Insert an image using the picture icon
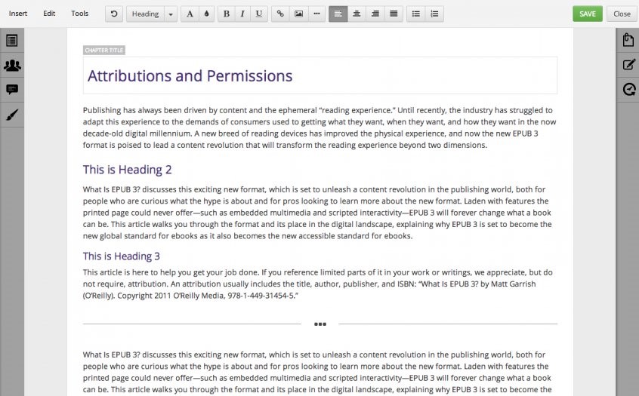This screenshot has height=396, width=639. pyautogui.click(x=298, y=14)
